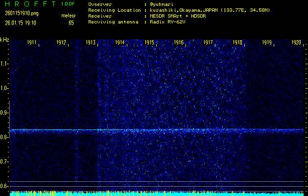Click the 1913 time marker
This screenshot has height=196, width=308.
pos(91,42)
